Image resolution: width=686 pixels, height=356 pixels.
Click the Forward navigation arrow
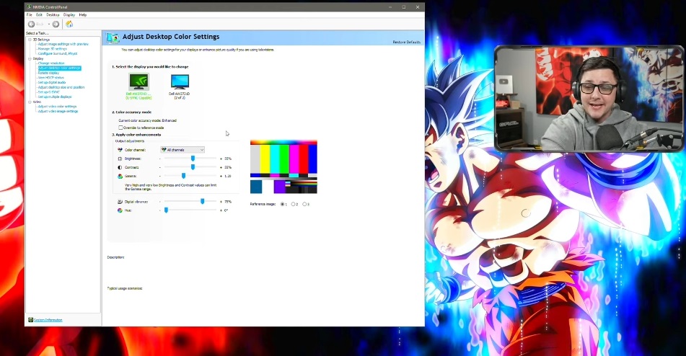pos(56,24)
